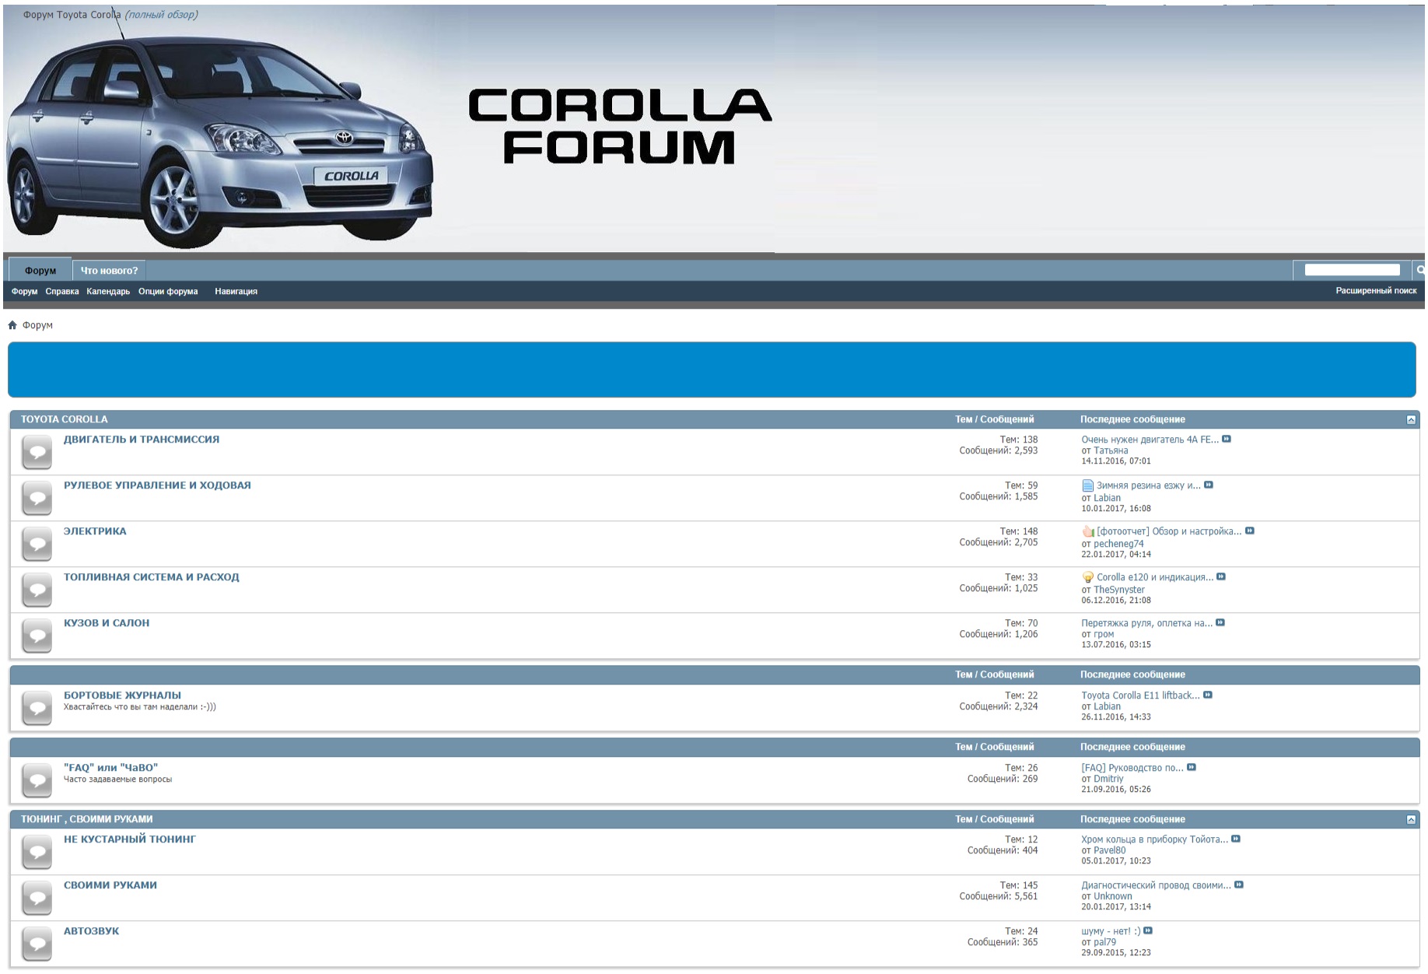Click the Расширенный поиск link
This screenshot has height=974, width=1428.
point(1375,291)
